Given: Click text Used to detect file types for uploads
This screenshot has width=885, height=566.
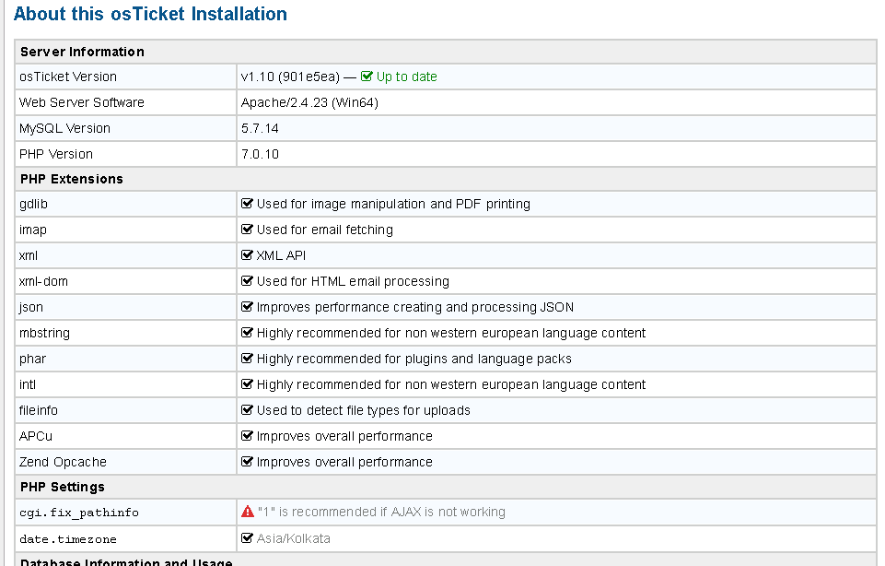Looking at the screenshot, I should 364,410.
